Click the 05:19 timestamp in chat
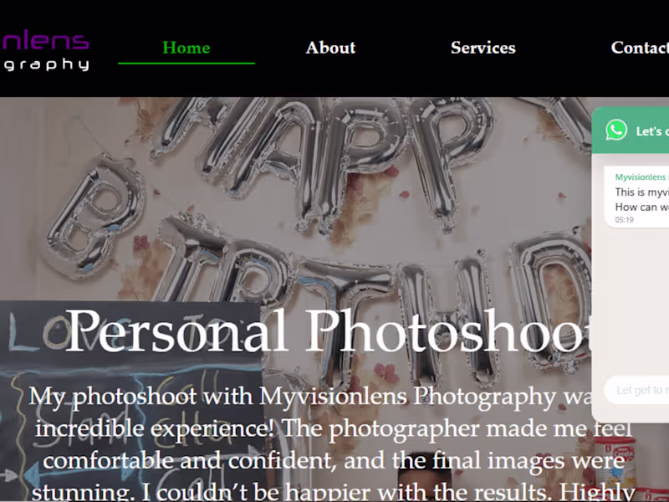Screen dimensions: 669x502 pos(624,220)
